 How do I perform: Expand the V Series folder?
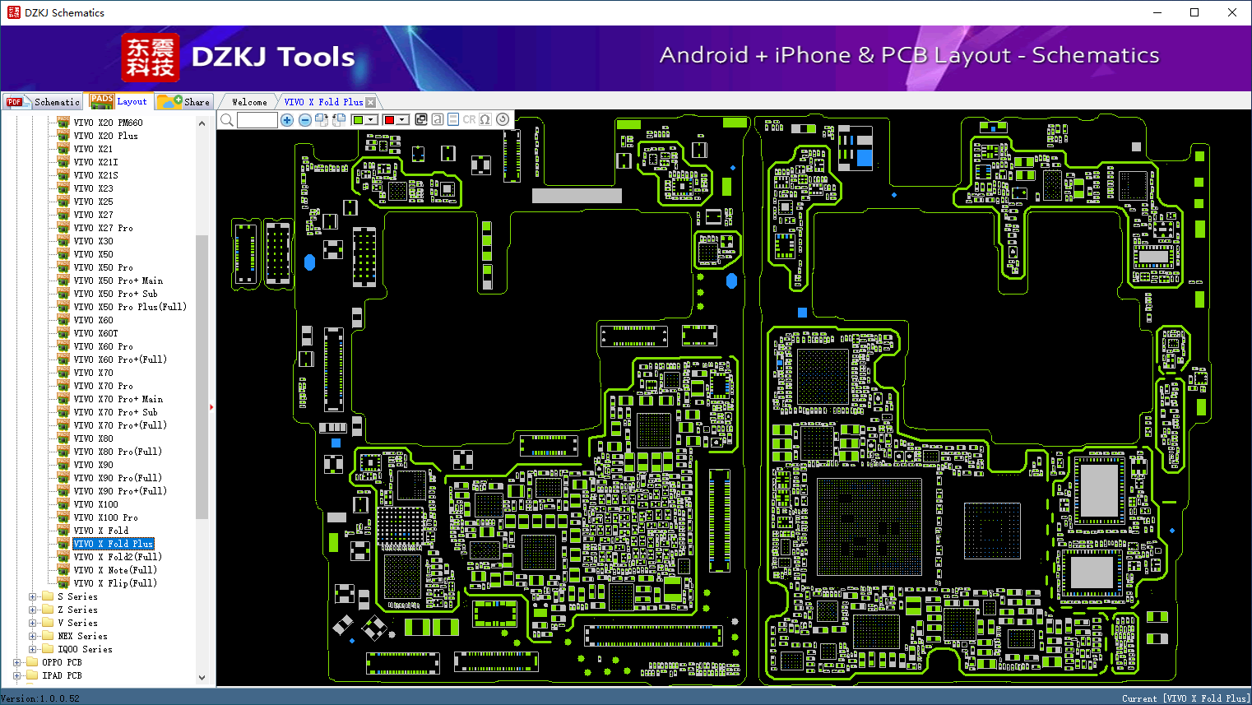(x=33, y=624)
